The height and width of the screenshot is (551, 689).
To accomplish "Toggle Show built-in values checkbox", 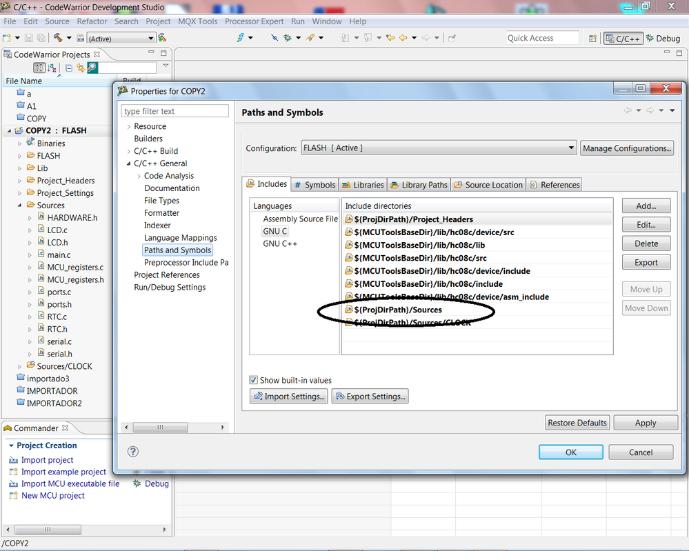I will point(254,380).
